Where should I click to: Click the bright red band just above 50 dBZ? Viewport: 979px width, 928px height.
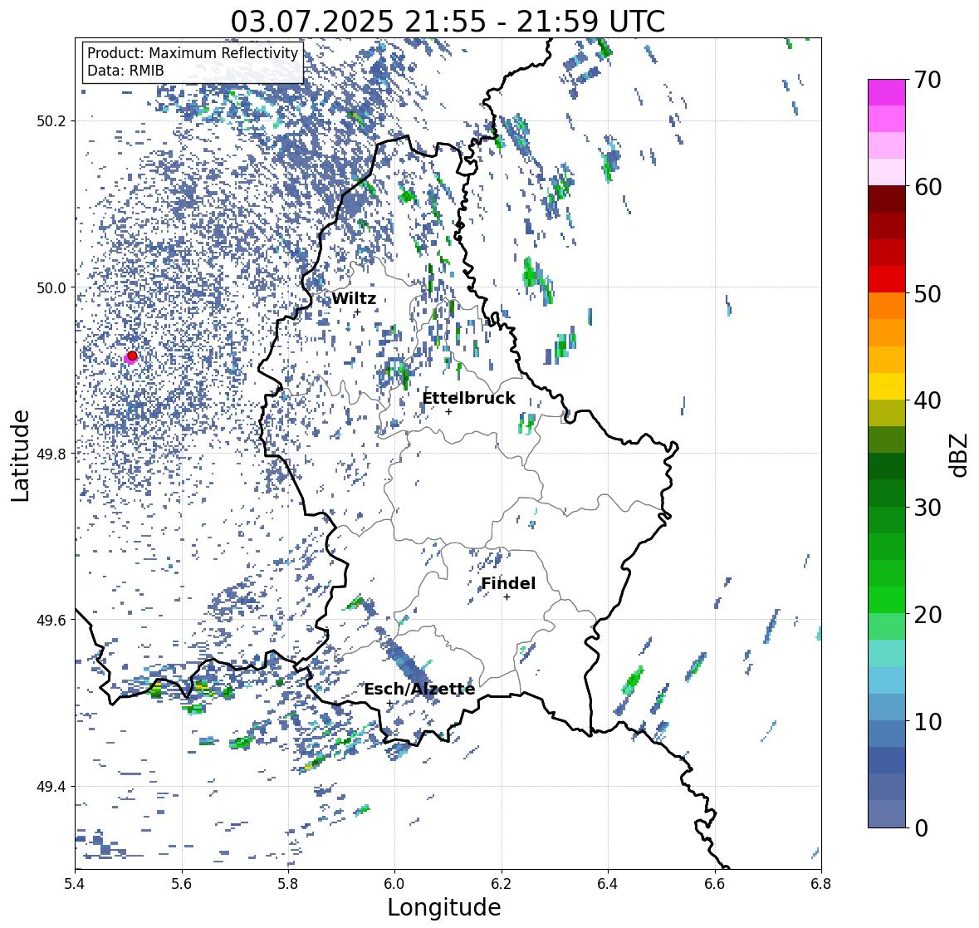pos(887,280)
